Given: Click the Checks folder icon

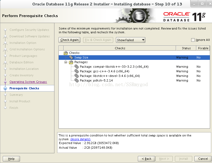Looking at the screenshot, I should click(x=66, y=53).
